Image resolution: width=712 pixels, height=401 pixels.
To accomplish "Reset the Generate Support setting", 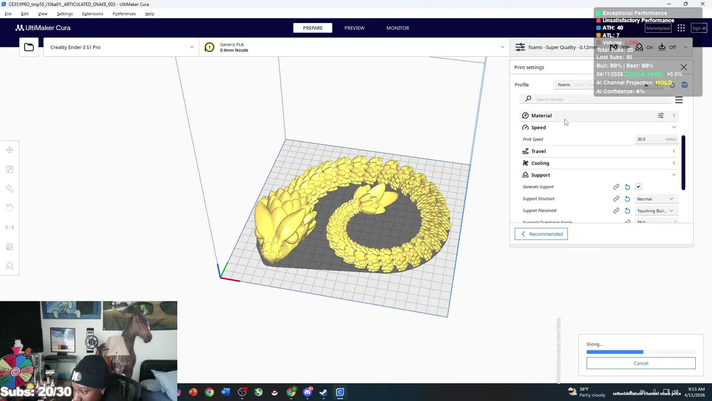I will tap(627, 187).
